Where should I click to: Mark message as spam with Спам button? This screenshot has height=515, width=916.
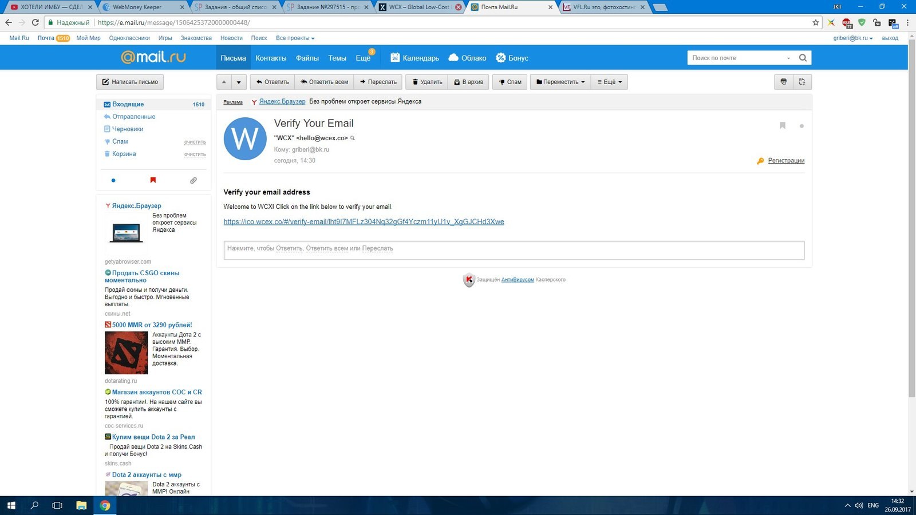click(x=510, y=82)
